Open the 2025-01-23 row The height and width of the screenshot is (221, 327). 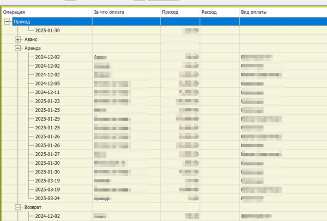pyautogui.click(x=47, y=101)
